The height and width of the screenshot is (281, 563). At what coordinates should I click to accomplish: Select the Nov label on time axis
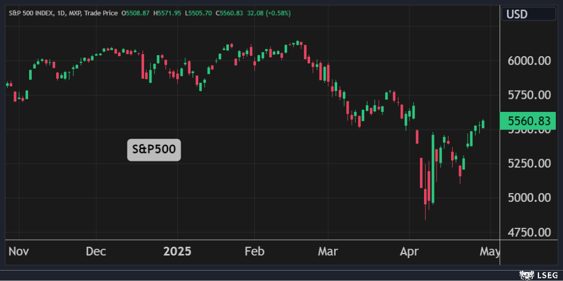(x=19, y=252)
